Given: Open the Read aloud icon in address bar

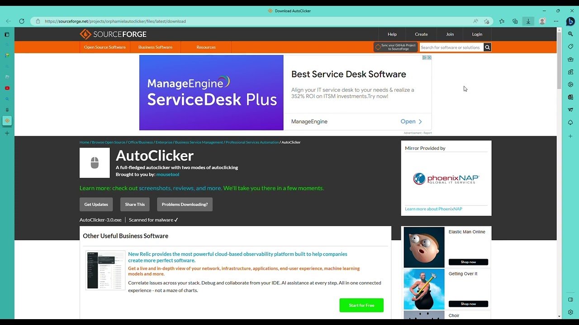Looking at the screenshot, I should [475, 21].
